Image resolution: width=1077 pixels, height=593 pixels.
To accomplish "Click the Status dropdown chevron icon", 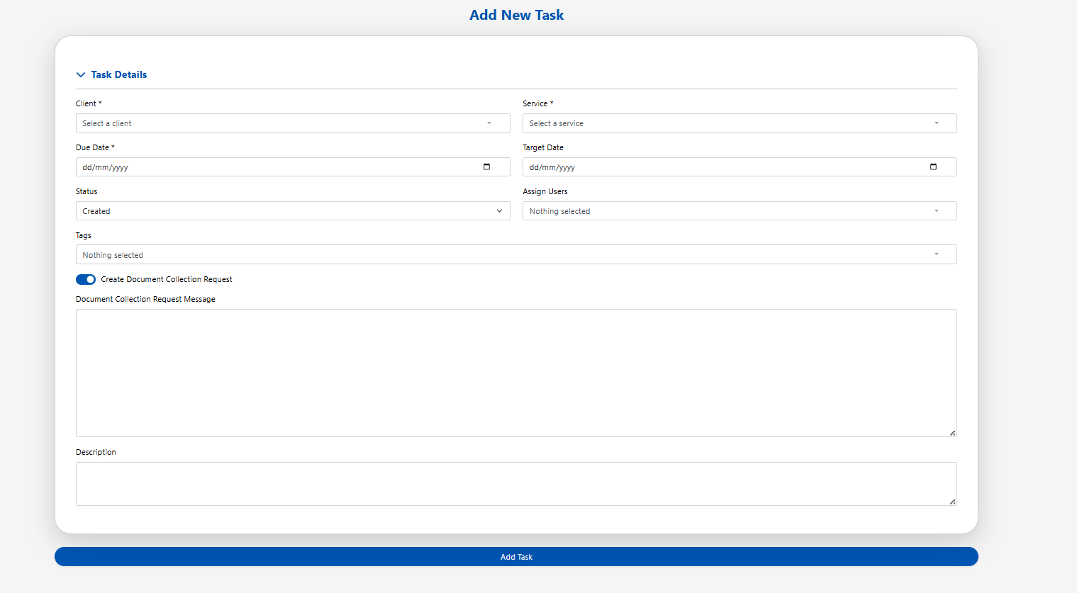I will pyautogui.click(x=499, y=210).
